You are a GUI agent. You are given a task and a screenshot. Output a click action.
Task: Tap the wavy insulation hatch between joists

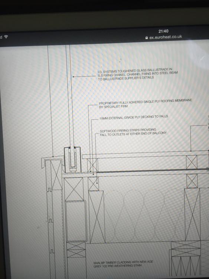144,215
